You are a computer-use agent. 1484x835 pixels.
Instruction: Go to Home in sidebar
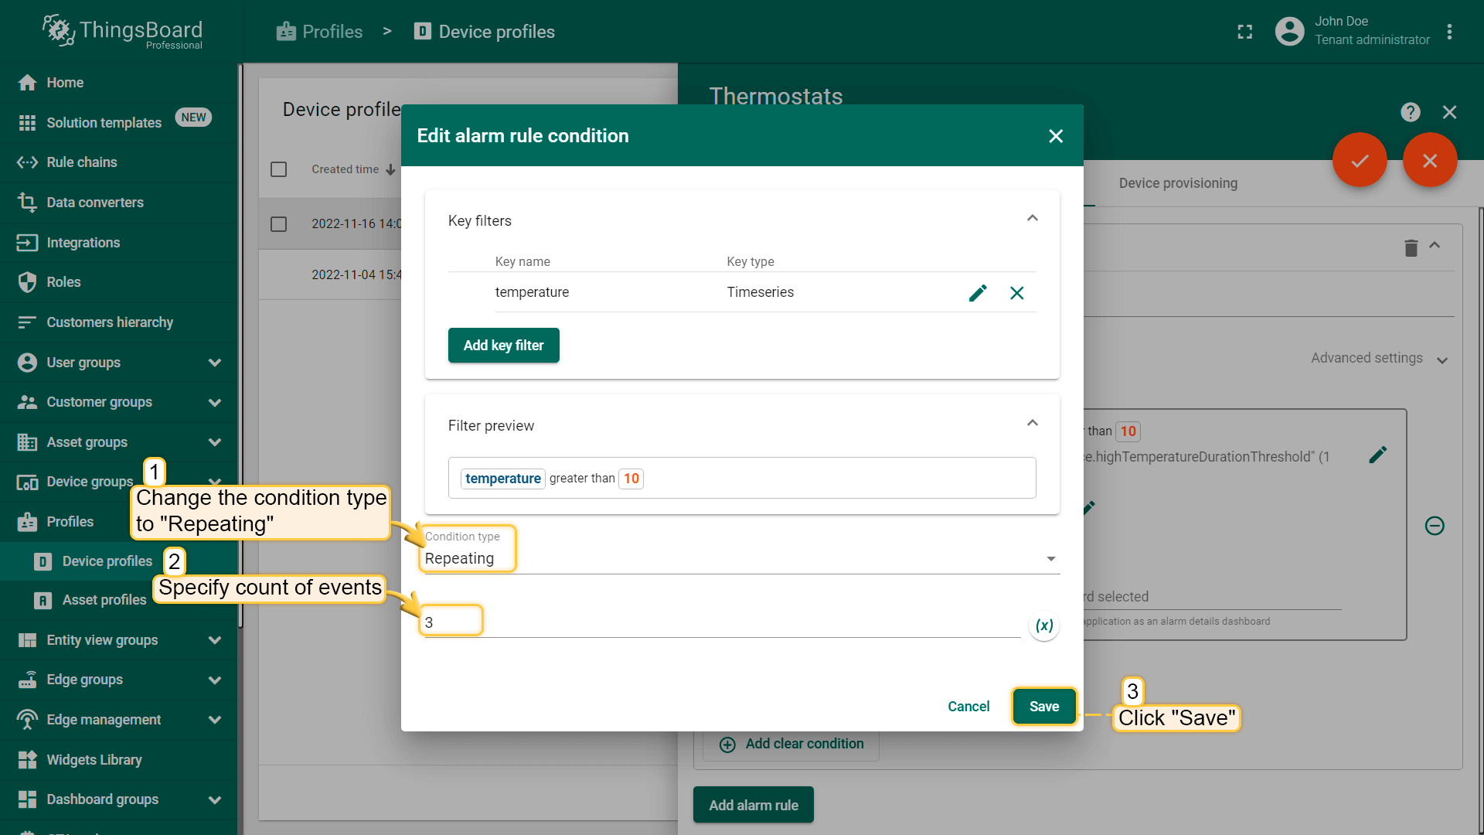pos(119,83)
